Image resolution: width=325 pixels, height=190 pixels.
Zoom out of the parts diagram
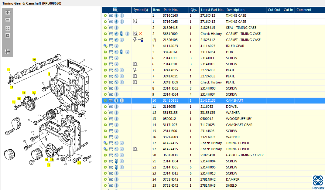8,20
